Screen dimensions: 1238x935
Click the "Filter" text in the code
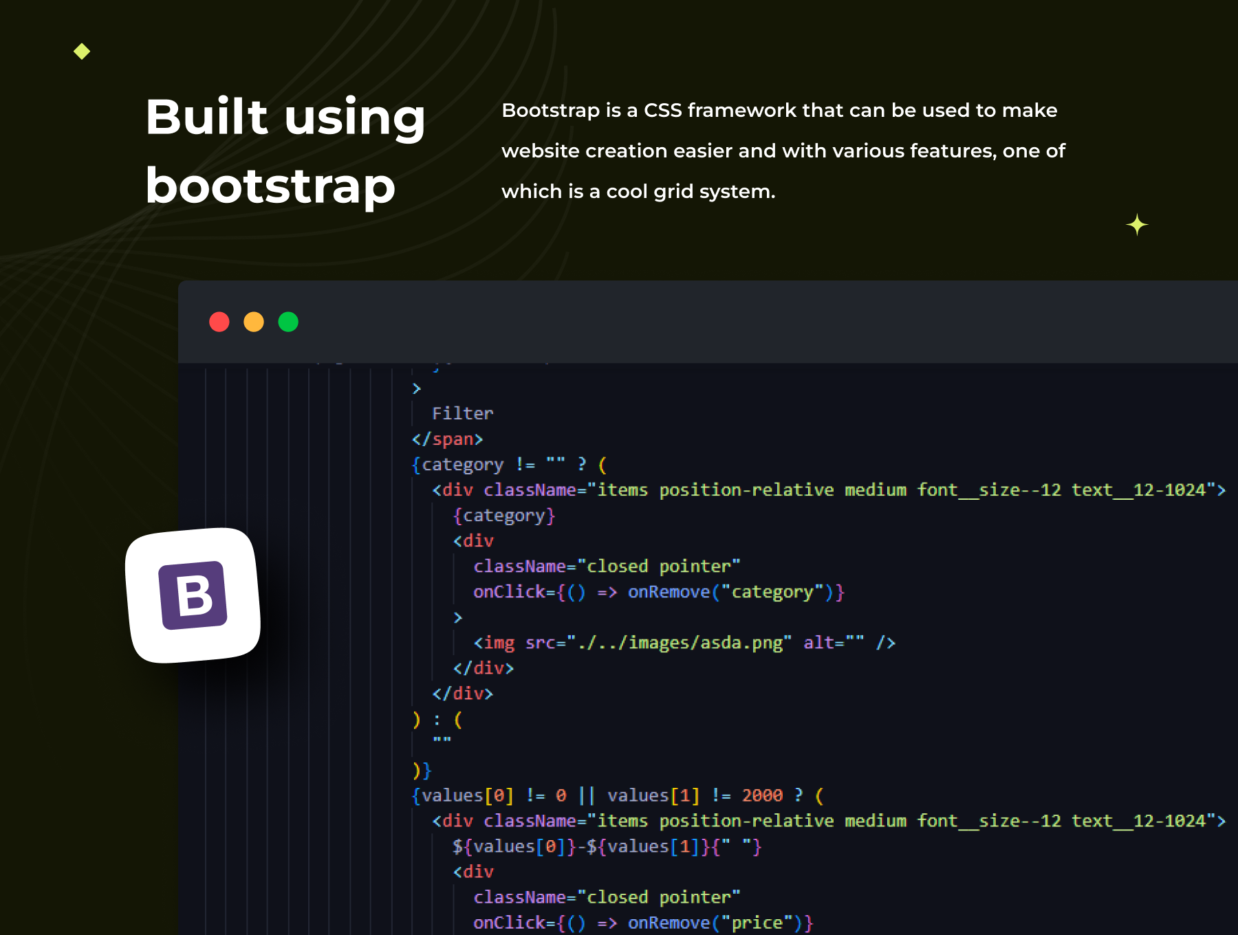click(x=462, y=413)
